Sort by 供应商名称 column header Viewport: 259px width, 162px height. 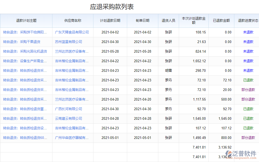(x=73, y=21)
